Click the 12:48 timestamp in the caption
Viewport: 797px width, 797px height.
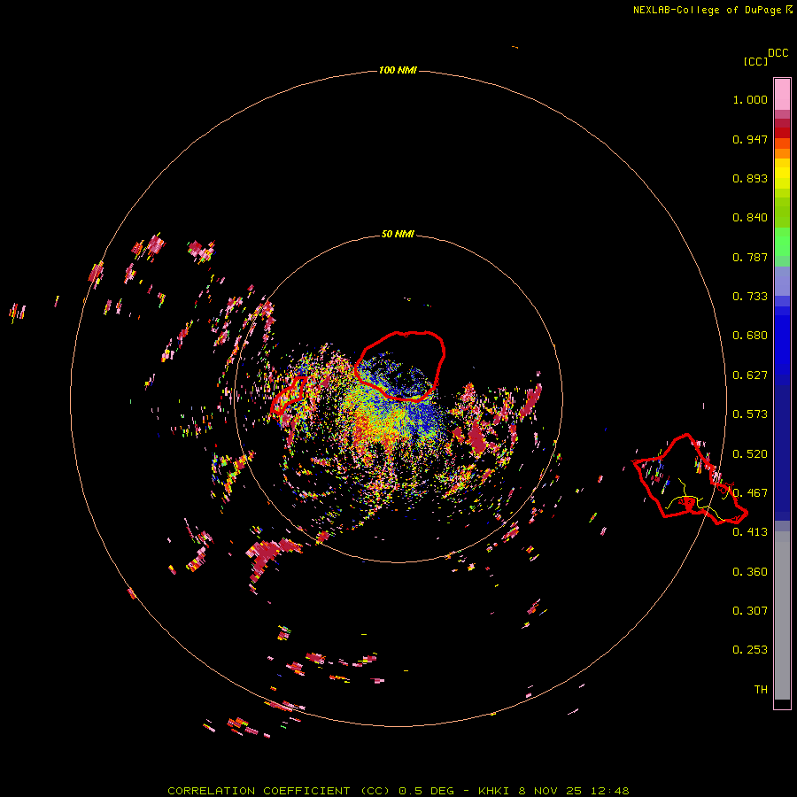(x=610, y=791)
